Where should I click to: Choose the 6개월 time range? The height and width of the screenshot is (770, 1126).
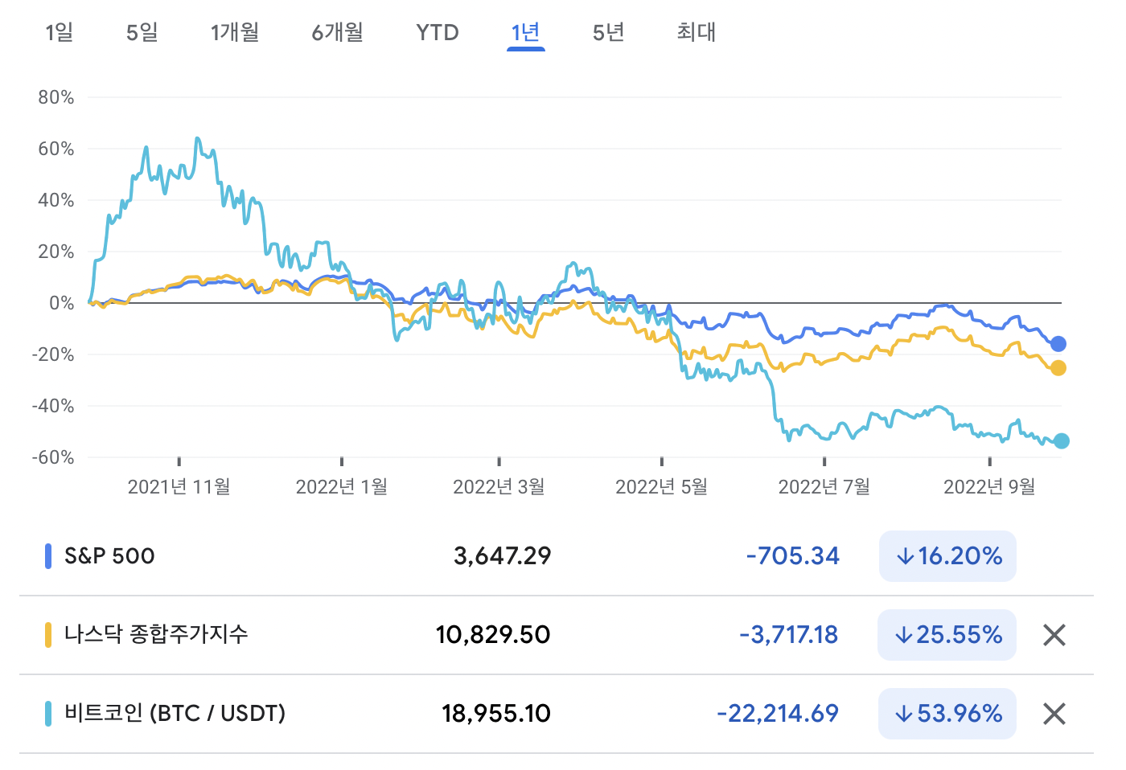tap(338, 32)
